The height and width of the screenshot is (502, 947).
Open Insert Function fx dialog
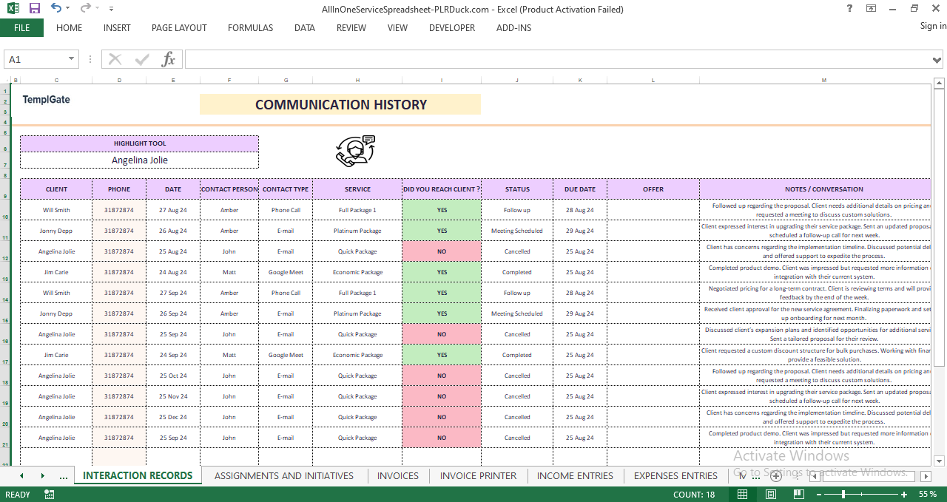tap(169, 59)
